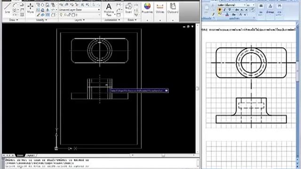Click the AutoCAD vertical scrollbar
The width and height of the screenshot is (301, 169).
[x=198, y=89]
